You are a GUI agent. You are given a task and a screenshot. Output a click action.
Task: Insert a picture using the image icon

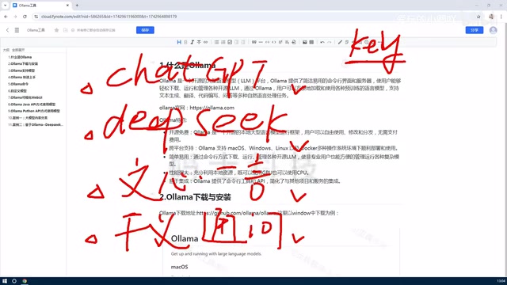pyautogui.click(x=304, y=42)
